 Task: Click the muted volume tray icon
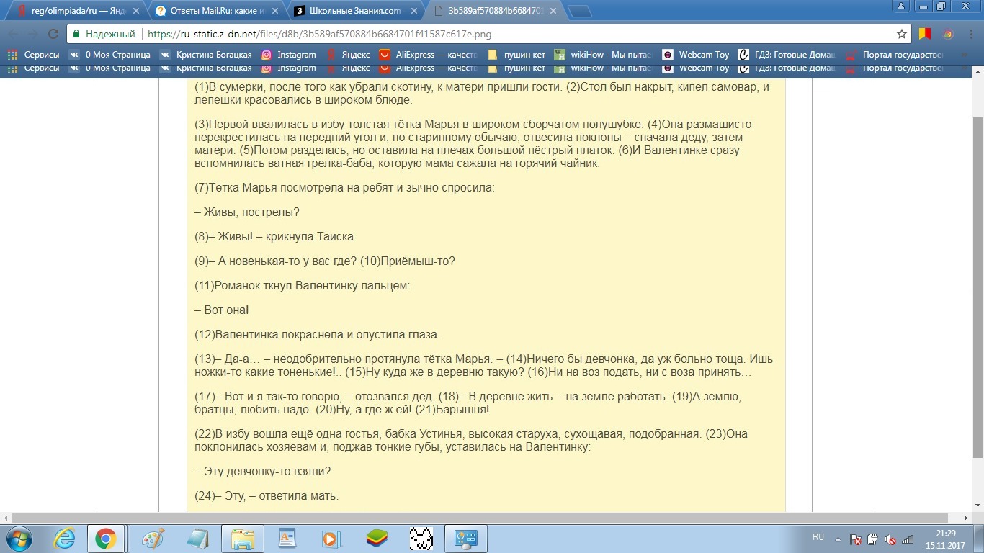click(890, 539)
